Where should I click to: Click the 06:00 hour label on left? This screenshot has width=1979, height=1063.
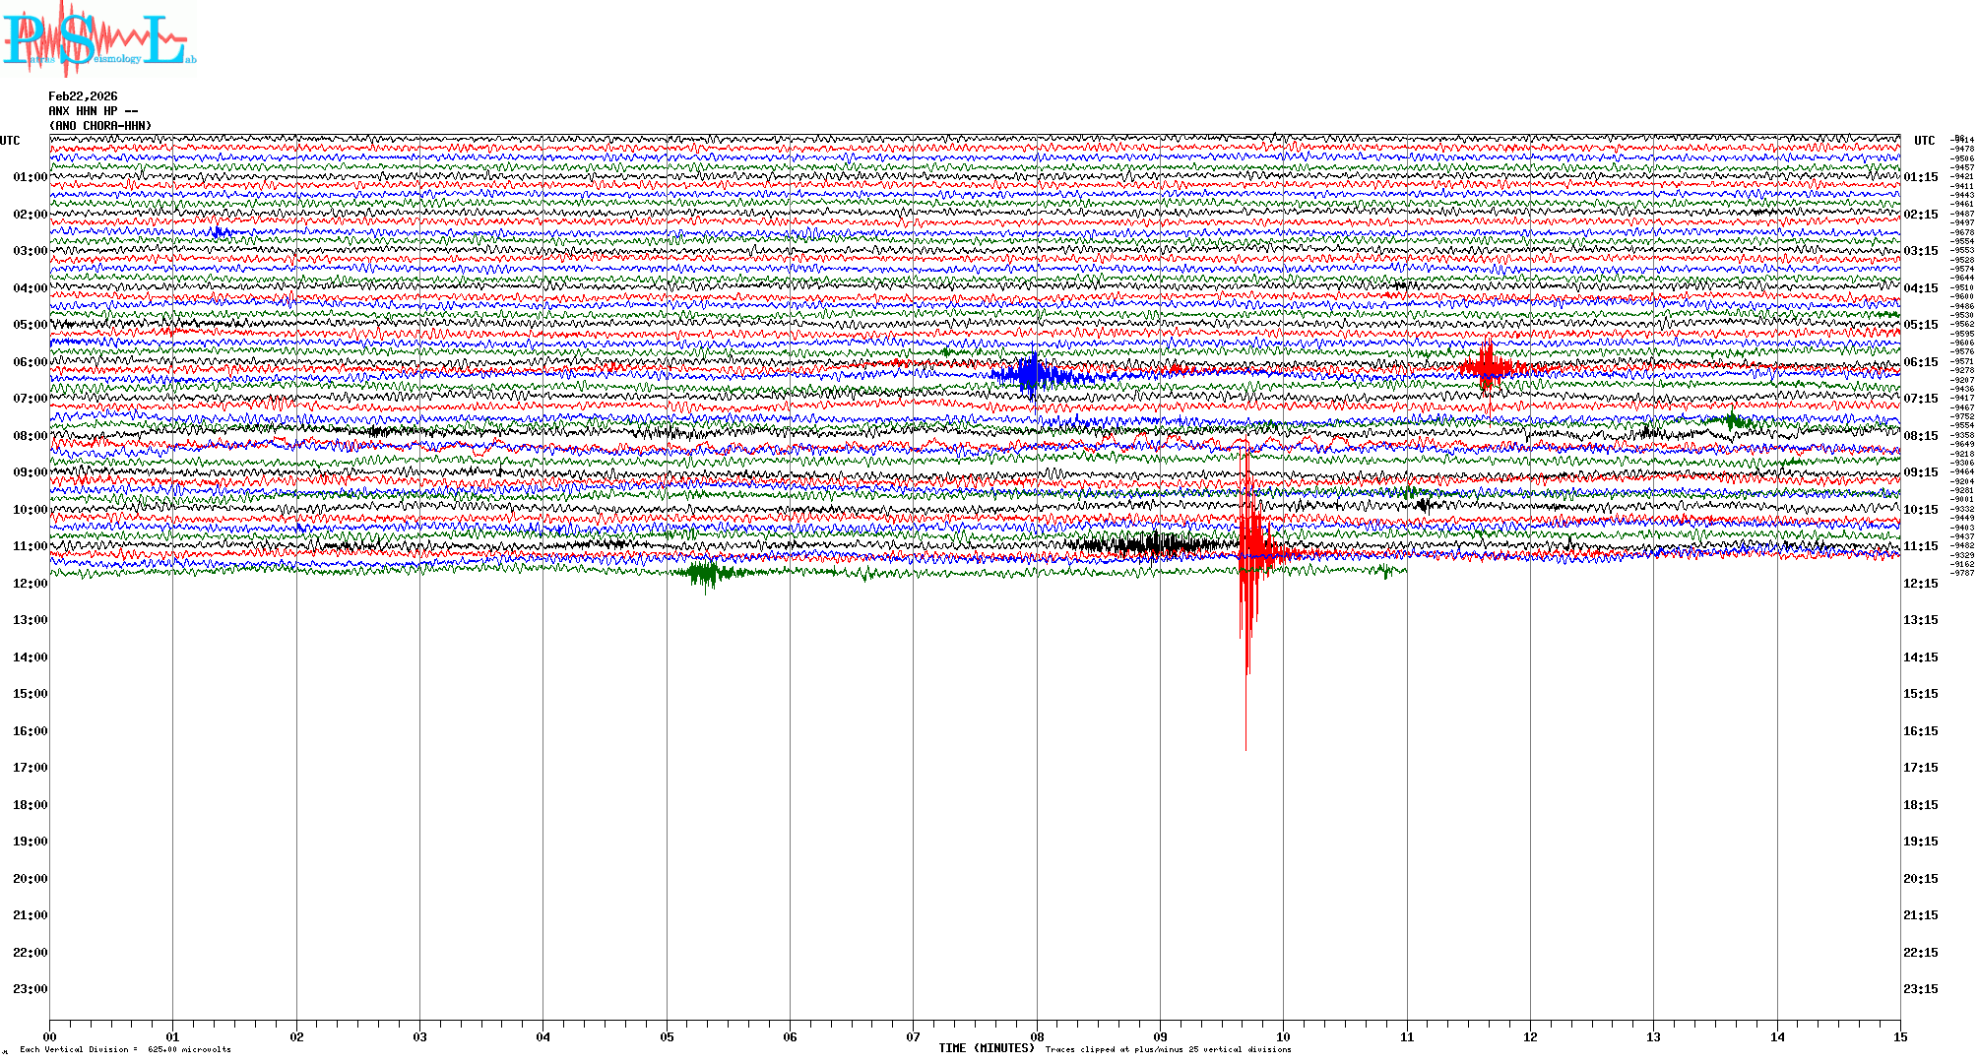(x=30, y=362)
